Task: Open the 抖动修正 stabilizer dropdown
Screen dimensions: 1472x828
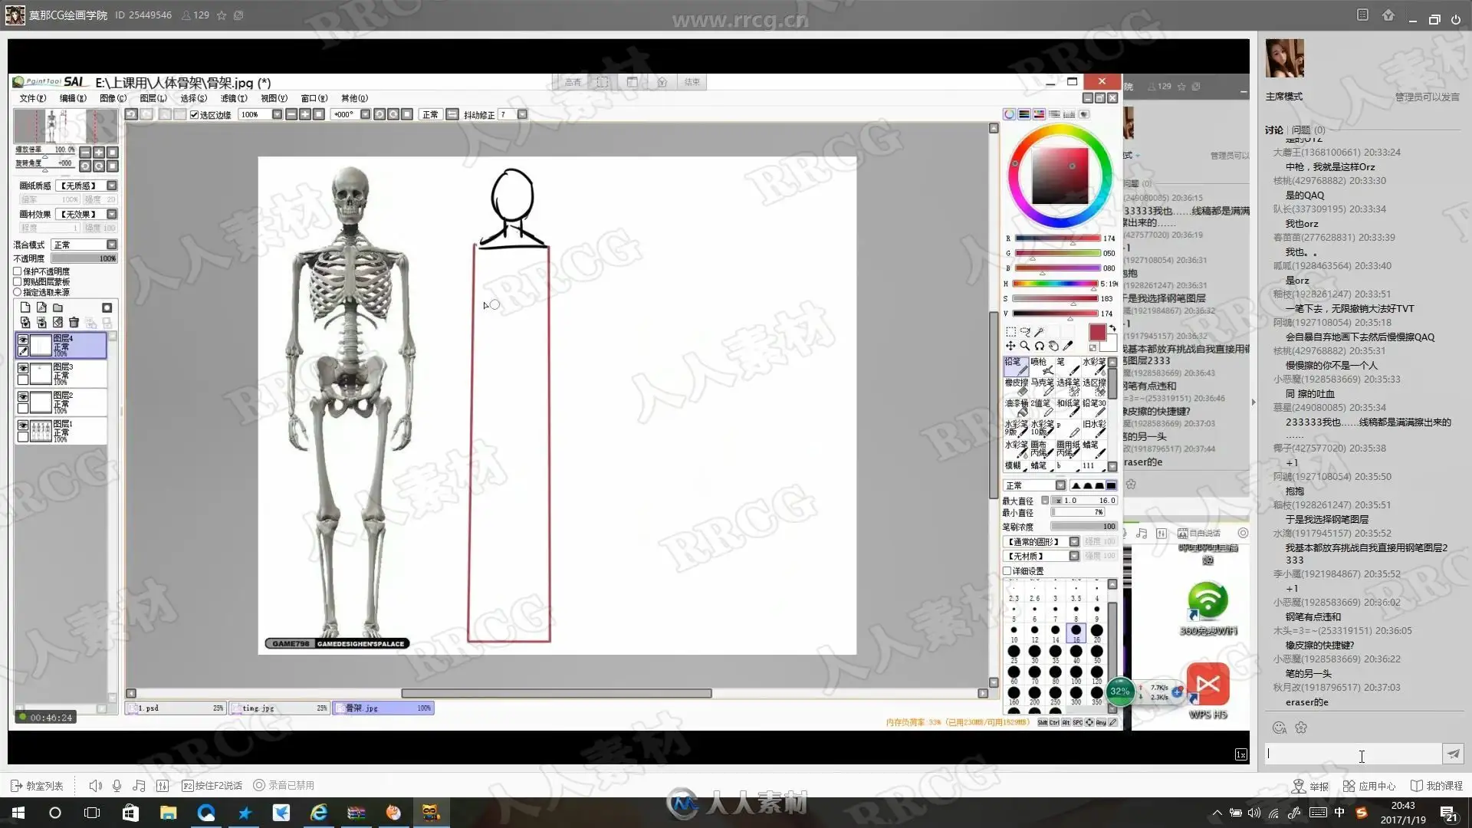Action: [522, 114]
